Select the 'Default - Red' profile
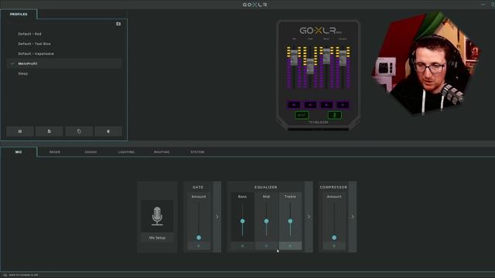495x278 pixels. tap(64, 34)
